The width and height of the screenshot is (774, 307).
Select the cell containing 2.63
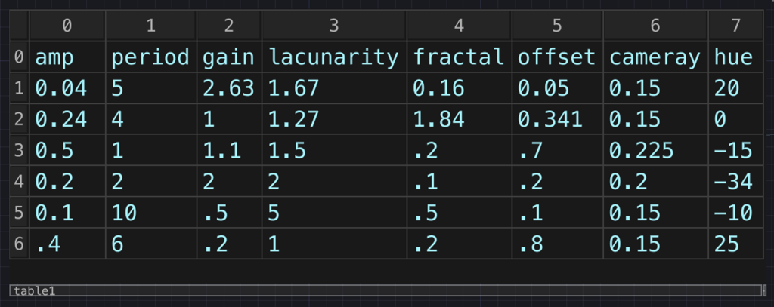[230, 88]
